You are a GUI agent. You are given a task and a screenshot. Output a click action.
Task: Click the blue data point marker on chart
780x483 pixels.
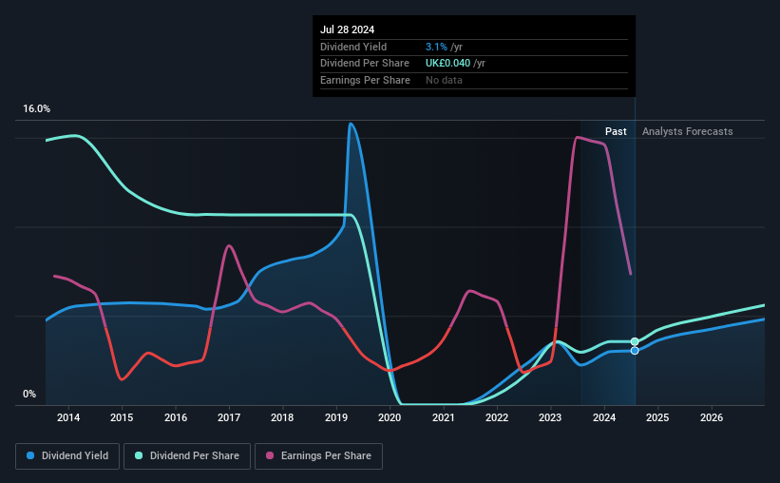[x=635, y=351]
